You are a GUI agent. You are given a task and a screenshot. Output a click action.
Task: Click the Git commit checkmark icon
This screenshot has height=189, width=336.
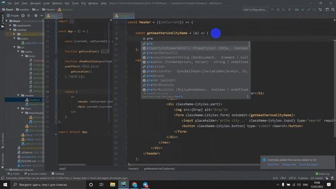pos(309,9)
